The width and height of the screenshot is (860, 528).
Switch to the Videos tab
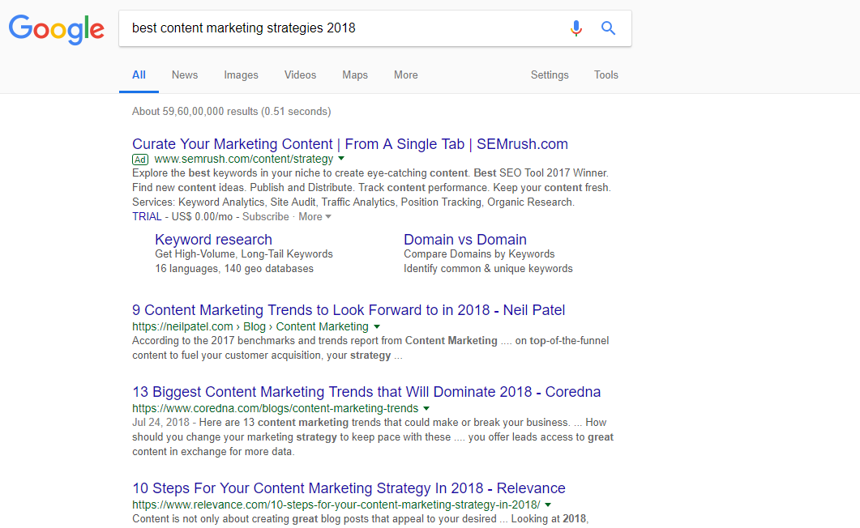pos(300,75)
